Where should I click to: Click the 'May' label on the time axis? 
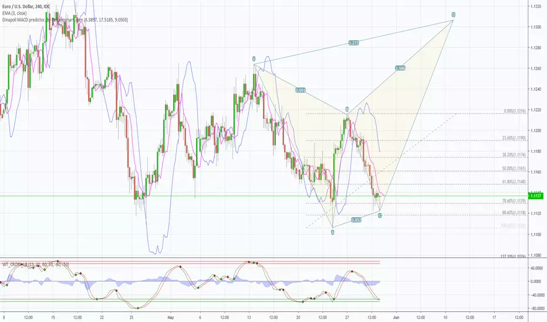click(x=170, y=317)
